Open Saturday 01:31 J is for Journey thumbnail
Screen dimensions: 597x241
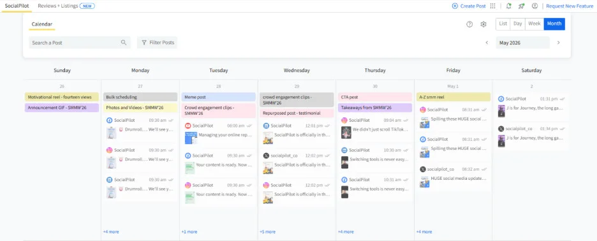(x=501, y=111)
